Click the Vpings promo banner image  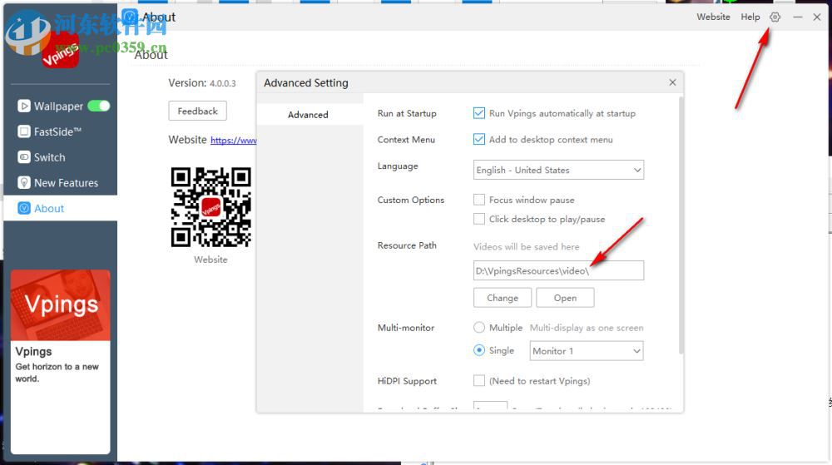click(61, 305)
